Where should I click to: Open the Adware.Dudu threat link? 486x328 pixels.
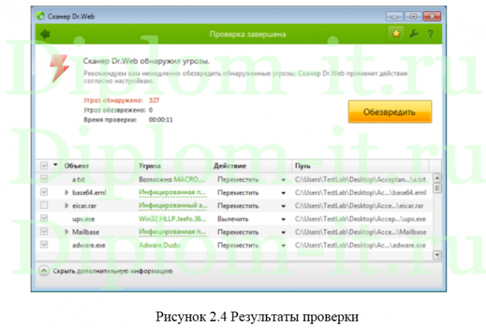(160, 245)
